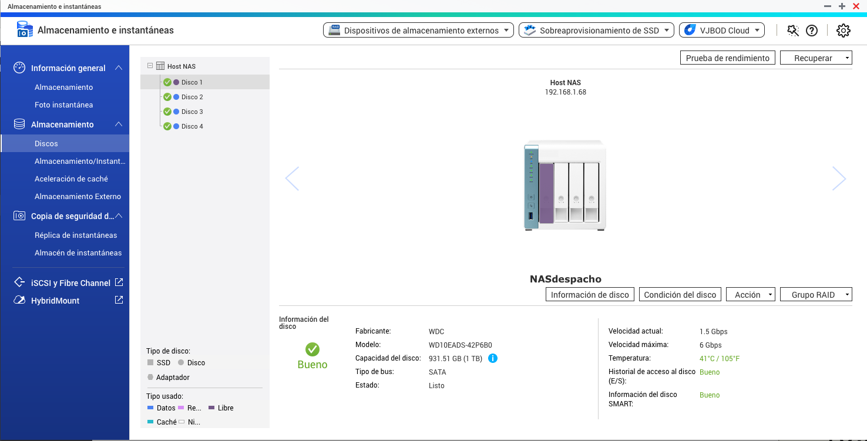Screen dimensions: 867x441
Task: Select Disco 3 in the disk tree
Action: click(x=192, y=112)
